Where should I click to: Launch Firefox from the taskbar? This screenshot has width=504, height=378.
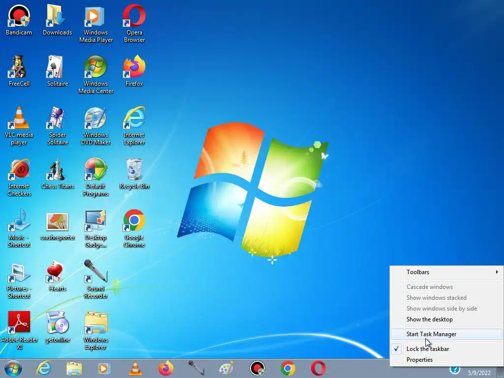click(x=166, y=368)
